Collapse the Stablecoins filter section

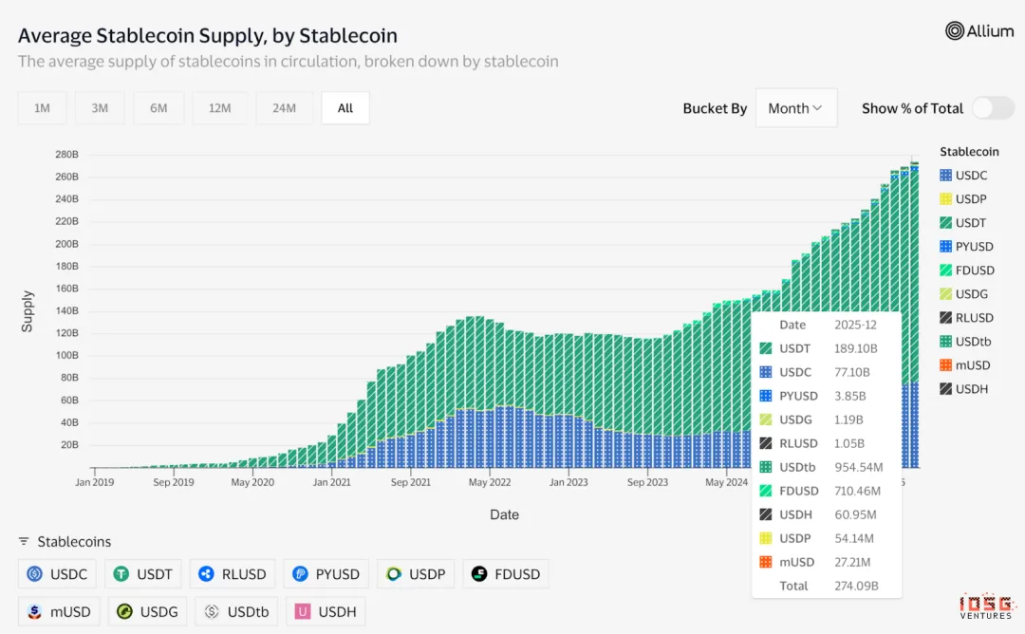[24, 542]
